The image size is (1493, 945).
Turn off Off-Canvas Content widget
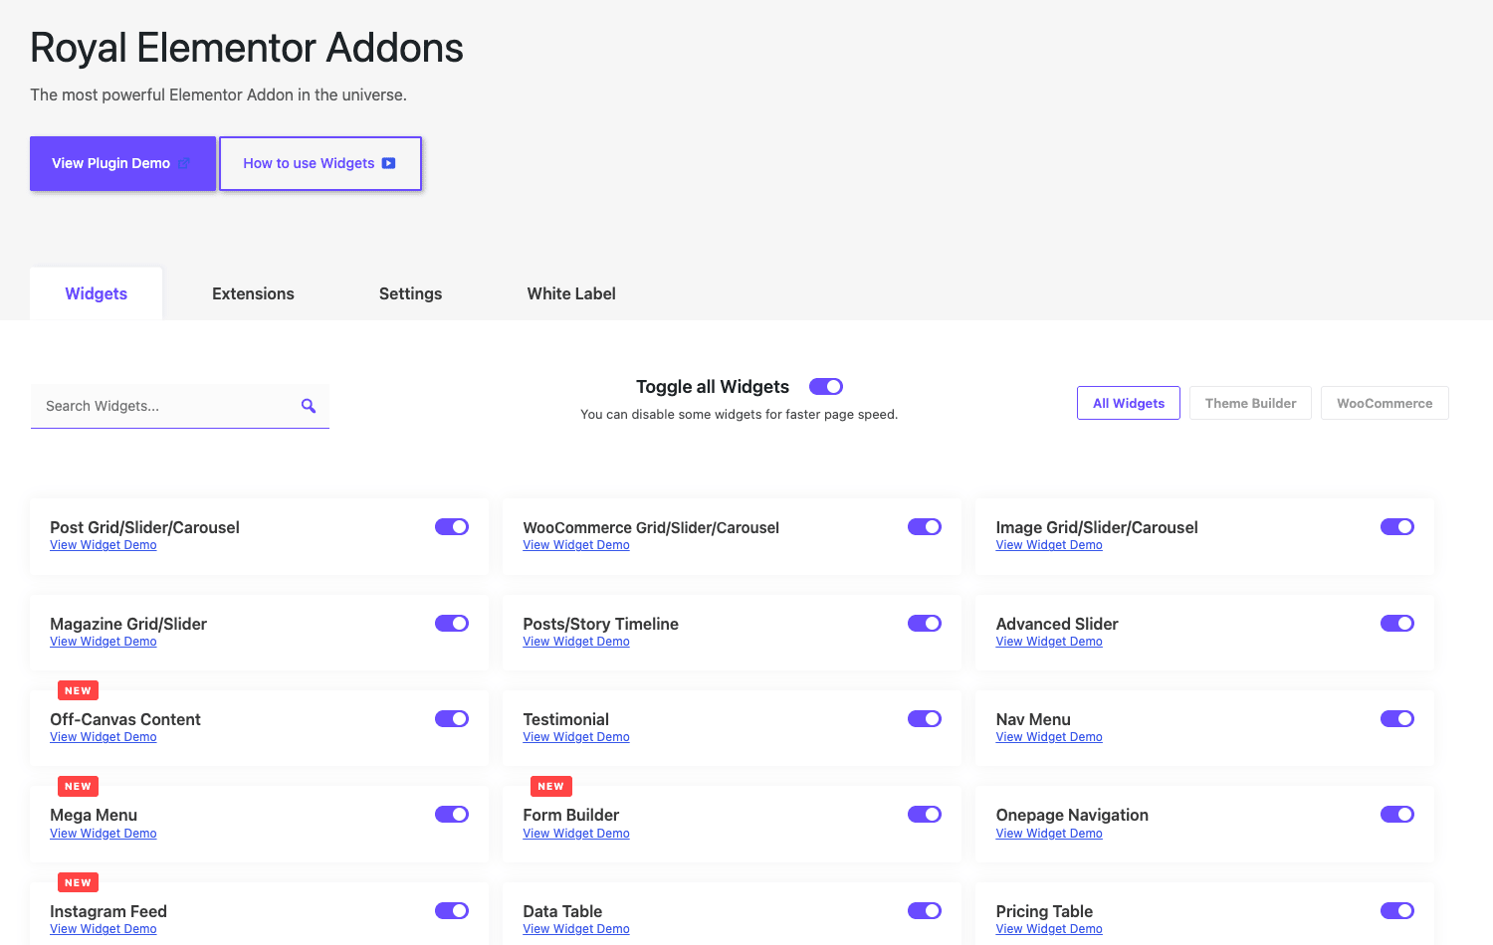pos(452,719)
